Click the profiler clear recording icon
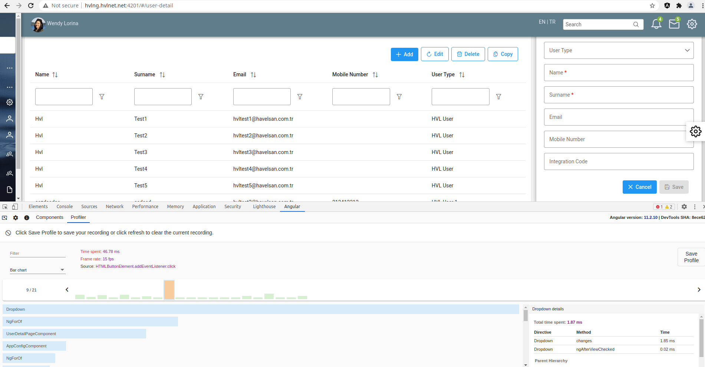This screenshot has height=367, width=705. tap(8, 233)
